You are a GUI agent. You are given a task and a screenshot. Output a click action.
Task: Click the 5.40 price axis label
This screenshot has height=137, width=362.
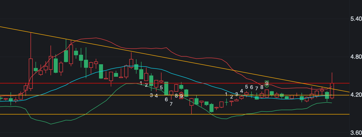[x=356, y=19]
